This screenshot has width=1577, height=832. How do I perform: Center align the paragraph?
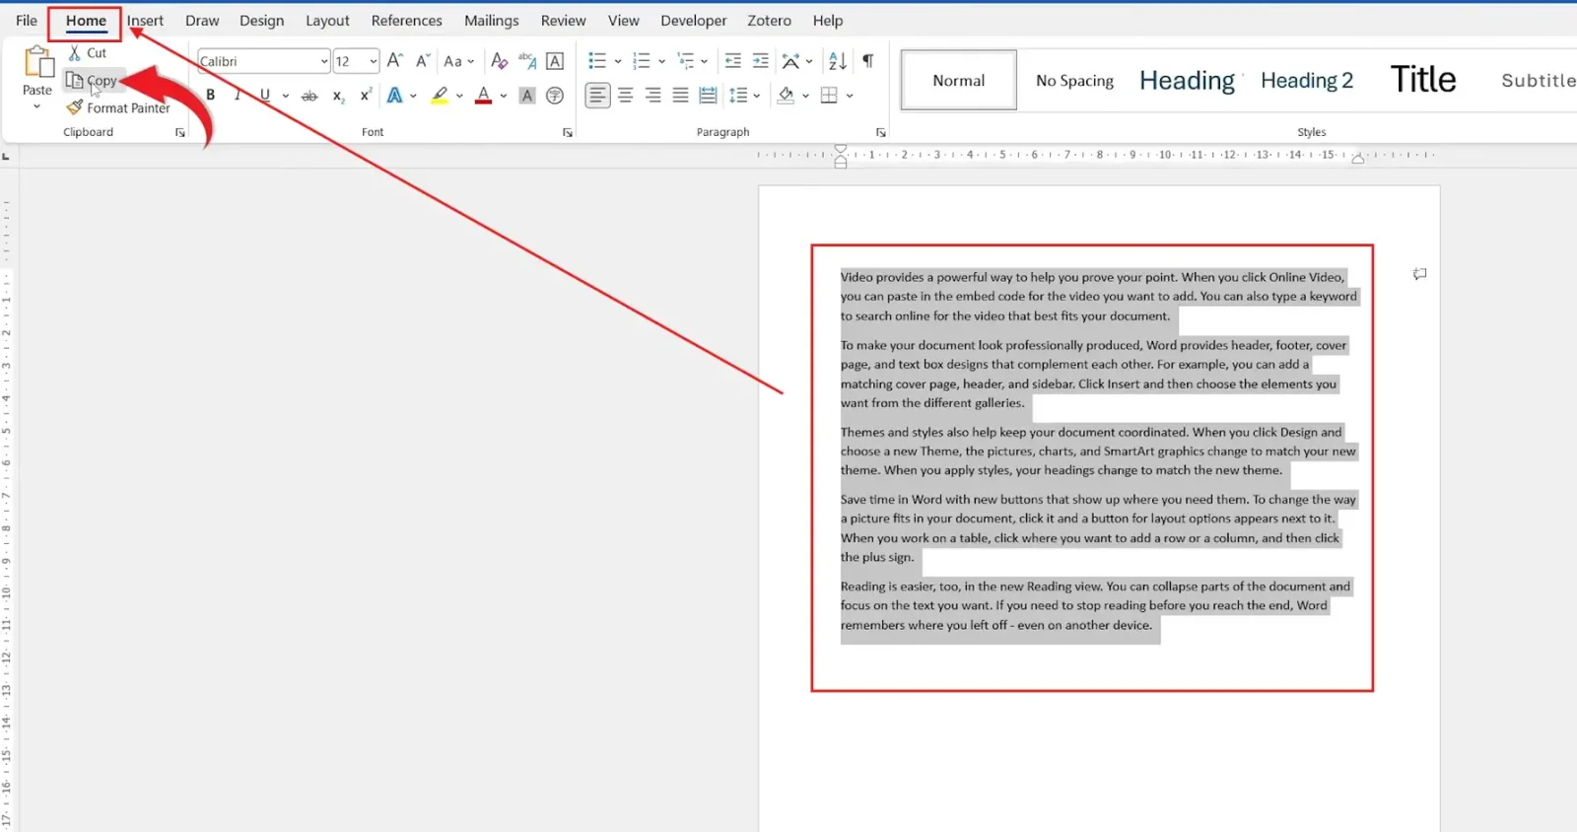[x=626, y=96]
